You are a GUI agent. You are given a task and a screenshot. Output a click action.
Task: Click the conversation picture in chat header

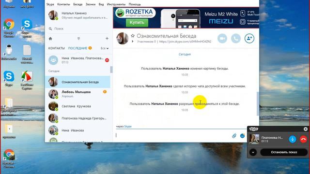tap(122, 38)
